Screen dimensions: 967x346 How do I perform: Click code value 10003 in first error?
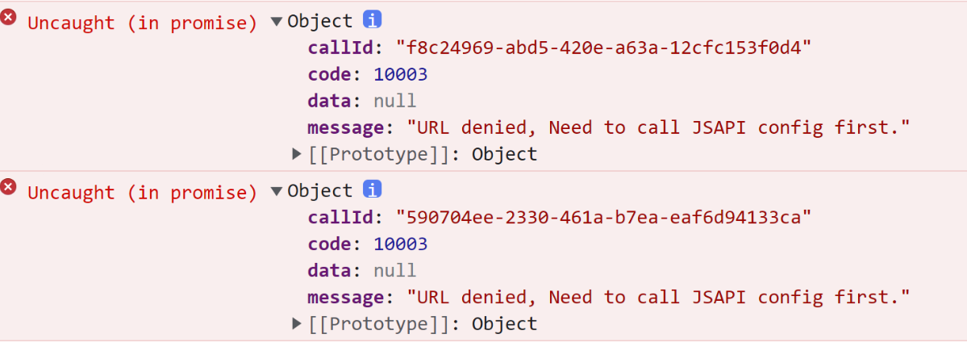click(x=401, y=74)
